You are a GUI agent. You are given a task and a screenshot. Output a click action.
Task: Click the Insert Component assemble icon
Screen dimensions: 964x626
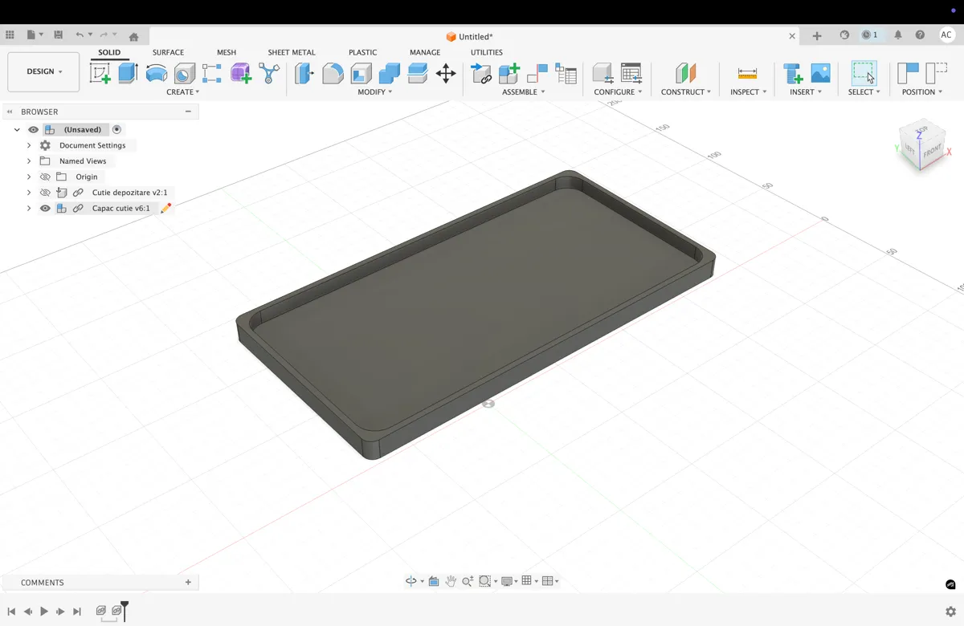(x=481, y=73)
